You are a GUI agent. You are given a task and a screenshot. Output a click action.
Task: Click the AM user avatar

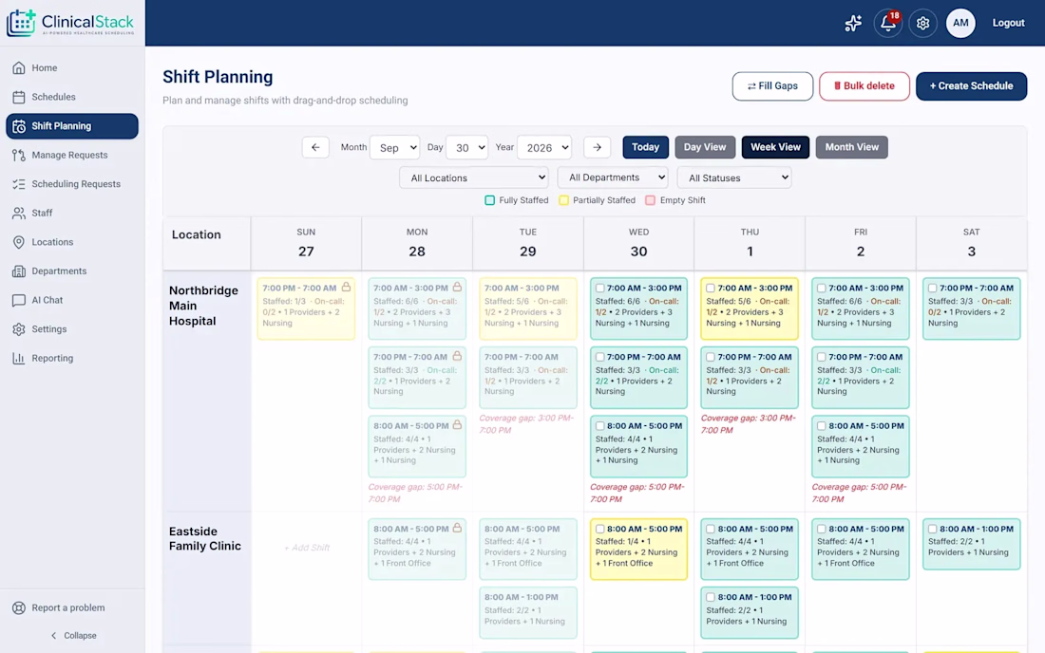point(960,24)
